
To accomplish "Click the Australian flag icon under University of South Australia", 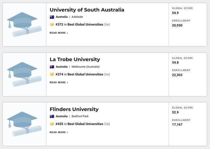I will pos(52,17).
